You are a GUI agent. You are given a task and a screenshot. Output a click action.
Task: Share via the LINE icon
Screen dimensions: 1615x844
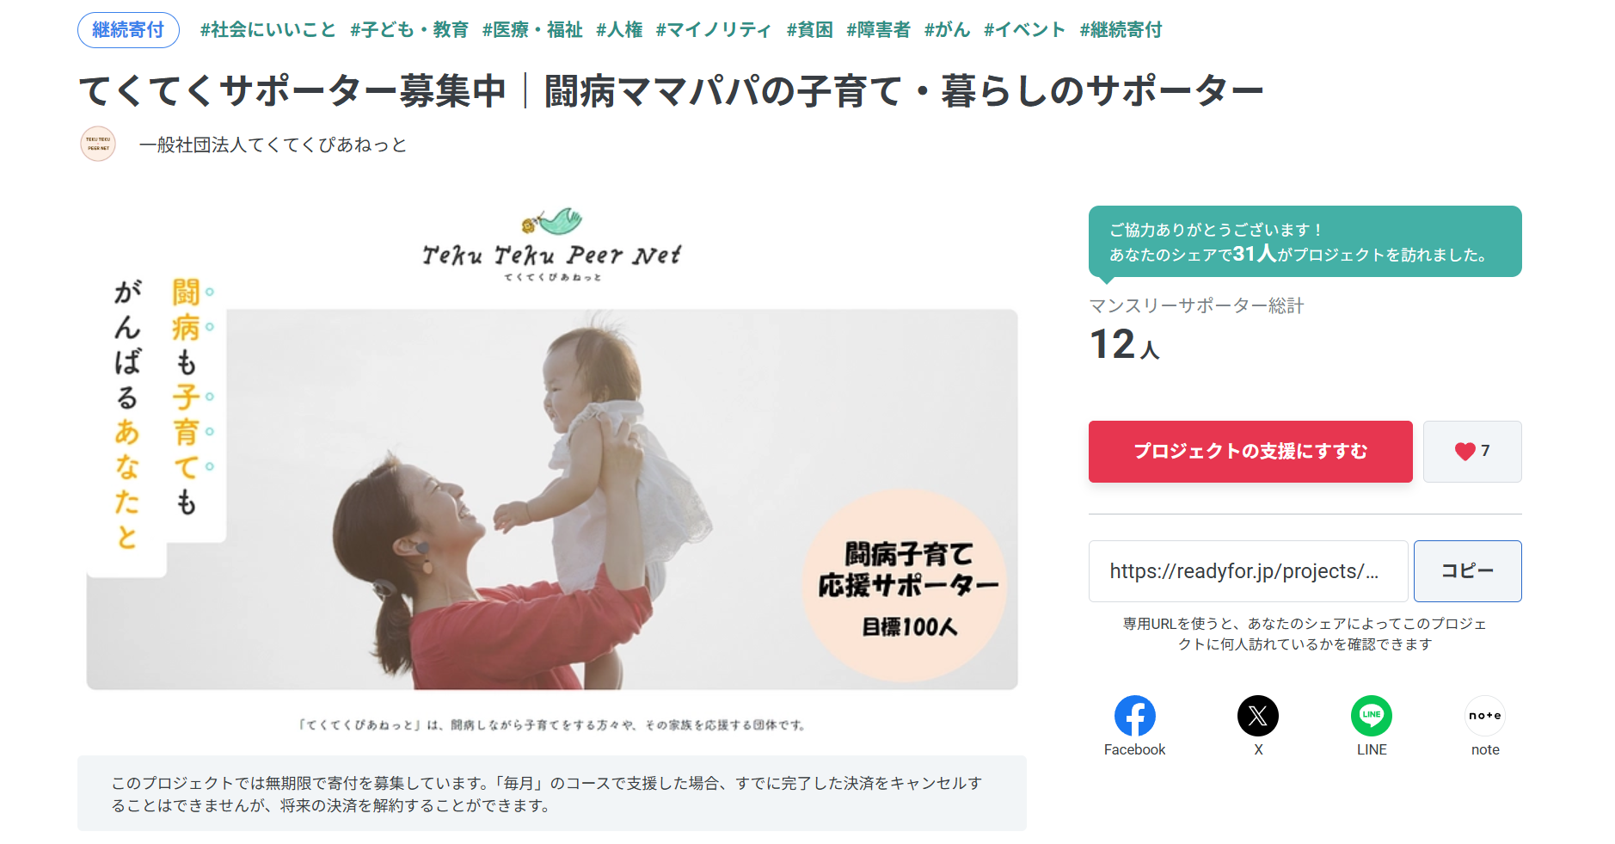coord(1372,716)
